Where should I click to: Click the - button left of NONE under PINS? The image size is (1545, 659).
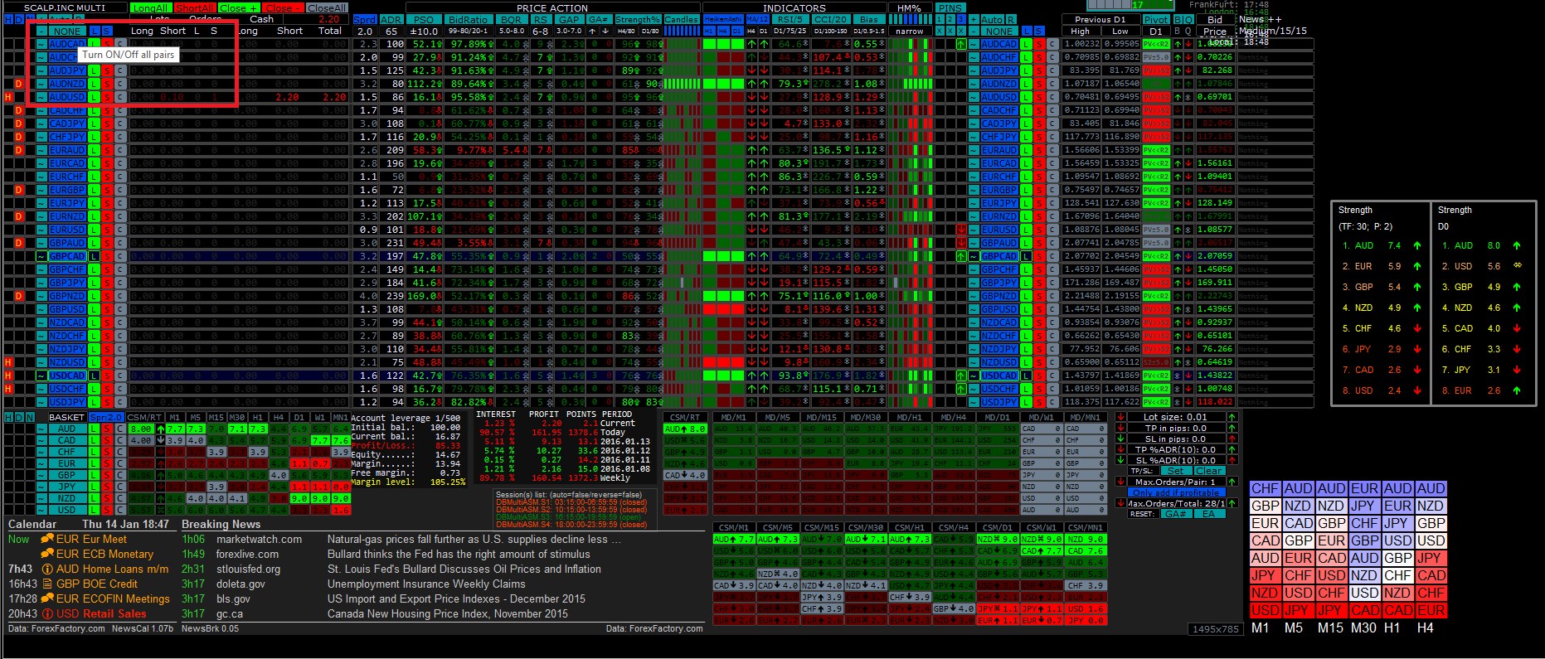[x=974, y=31]
